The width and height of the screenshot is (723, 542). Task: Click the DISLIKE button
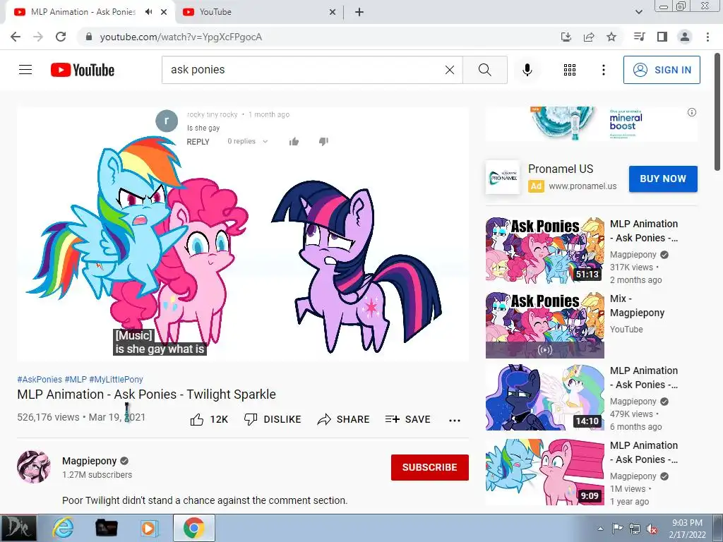[x=272, y=419]
